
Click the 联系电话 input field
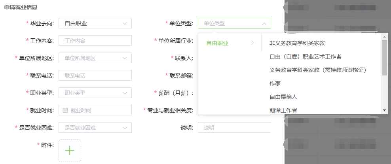95,75
